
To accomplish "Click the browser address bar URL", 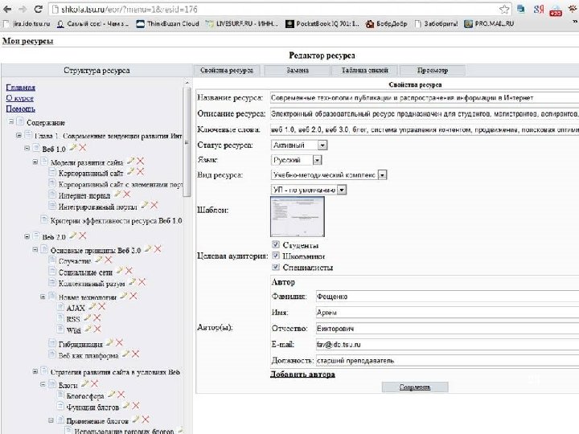I will (x=129, y=9).
